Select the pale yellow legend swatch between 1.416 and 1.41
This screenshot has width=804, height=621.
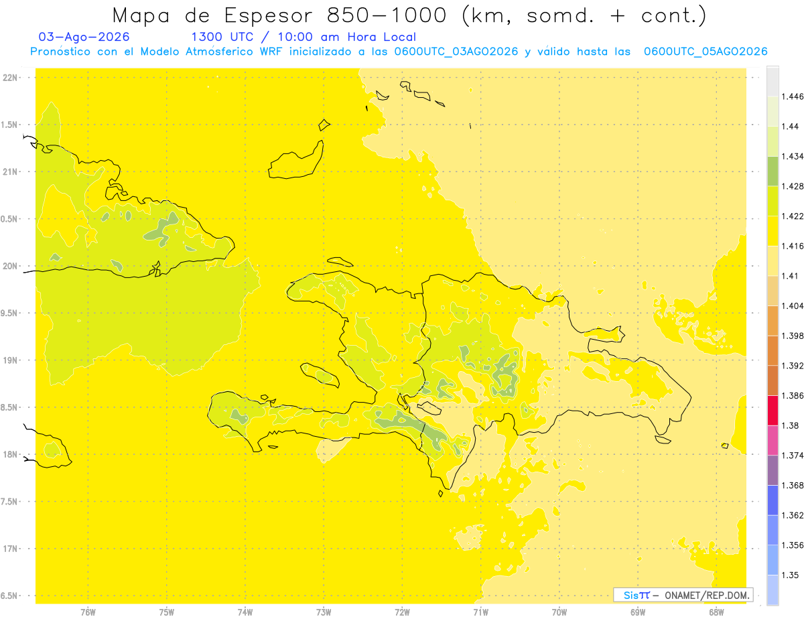(x=773, y=261)
